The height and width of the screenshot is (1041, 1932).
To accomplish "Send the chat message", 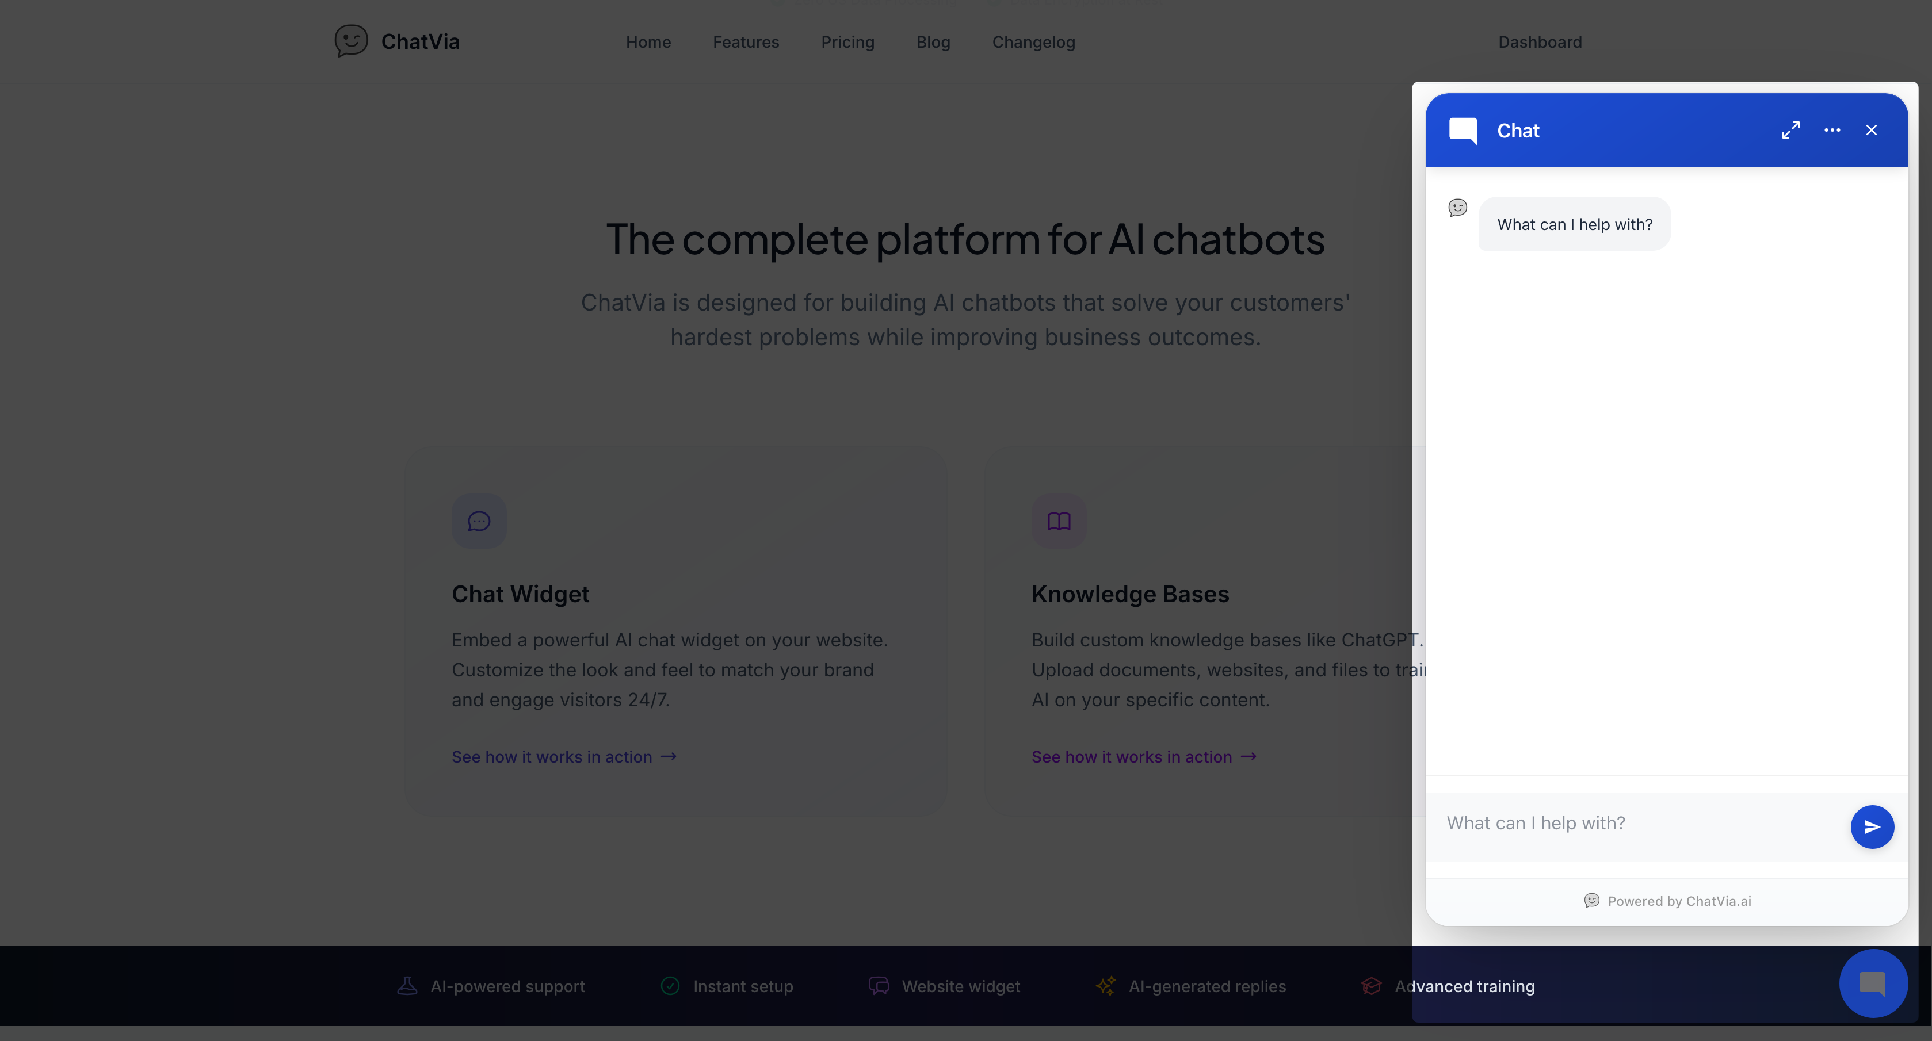I will (x=1872, y=826).
